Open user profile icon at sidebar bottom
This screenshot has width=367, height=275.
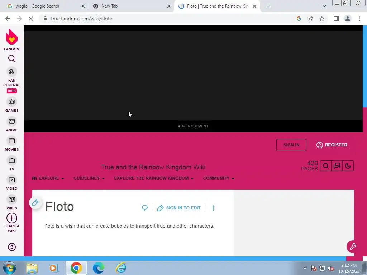click(x=12, y=247)
